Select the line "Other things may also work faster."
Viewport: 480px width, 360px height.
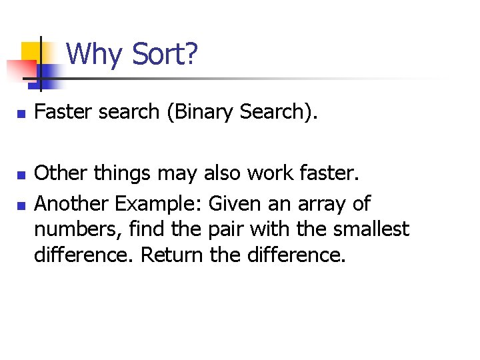pyautogui.click(x=197, y=174)
